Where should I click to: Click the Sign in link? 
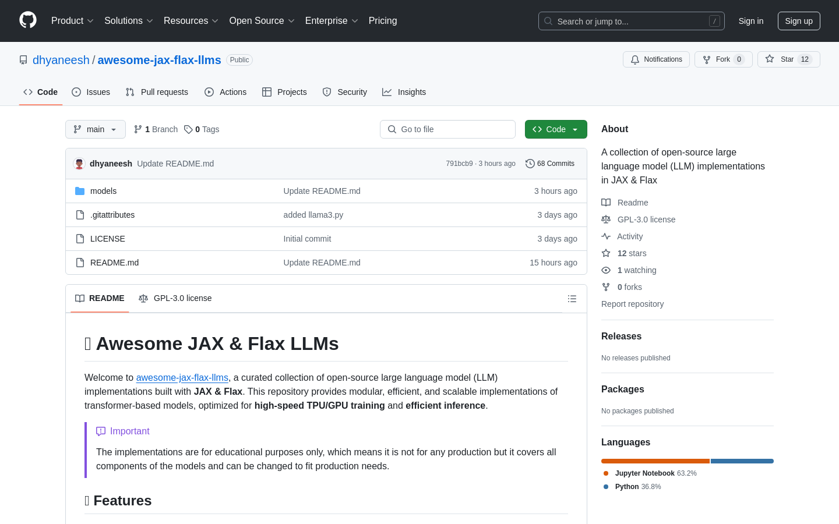[751, 21]
